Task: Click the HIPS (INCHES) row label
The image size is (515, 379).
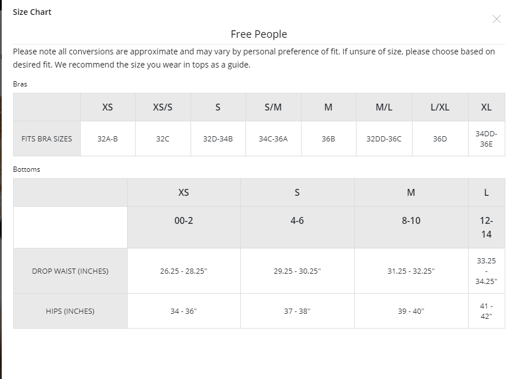Action: tap(70, 311)
